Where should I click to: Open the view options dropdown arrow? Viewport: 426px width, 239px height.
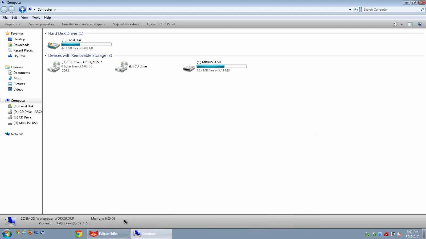401,24
